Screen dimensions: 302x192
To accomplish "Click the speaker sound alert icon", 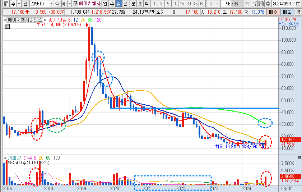I will (x=65, y=4).
